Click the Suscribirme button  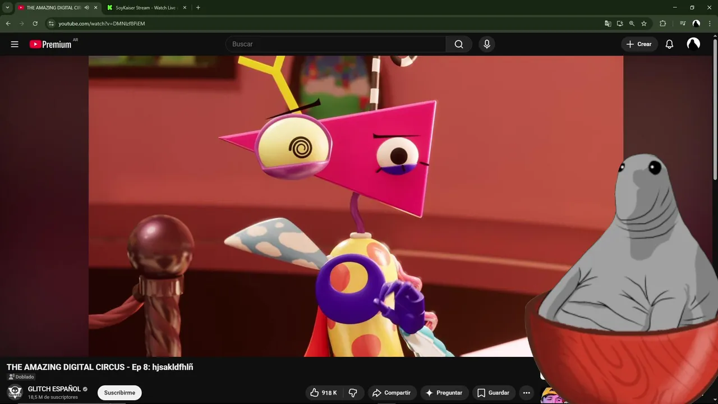tap(119, 393)
